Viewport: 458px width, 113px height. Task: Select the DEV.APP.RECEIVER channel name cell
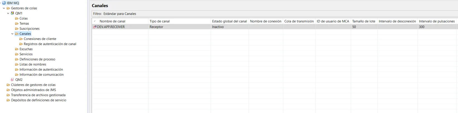tap(111, 27)
